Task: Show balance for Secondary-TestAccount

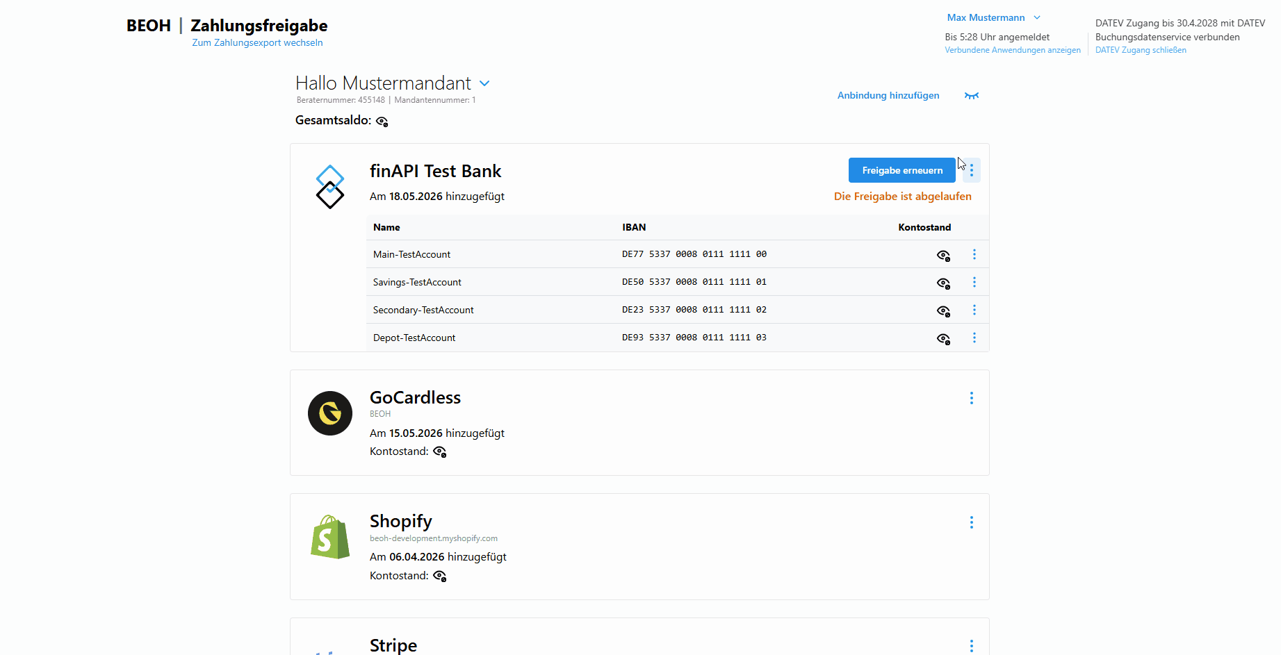Action: click(x=943, y=311)
